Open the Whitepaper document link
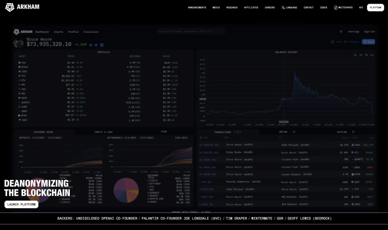Image resolution: width=388 pixels, height=230 pixels. [x=343, y=7]
